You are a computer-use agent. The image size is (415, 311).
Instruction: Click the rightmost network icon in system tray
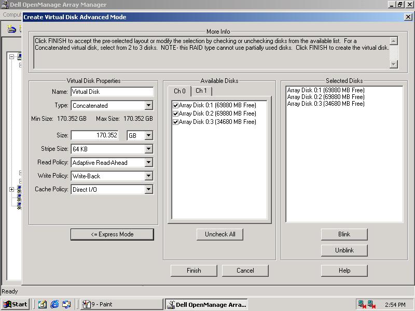(371, 304)
